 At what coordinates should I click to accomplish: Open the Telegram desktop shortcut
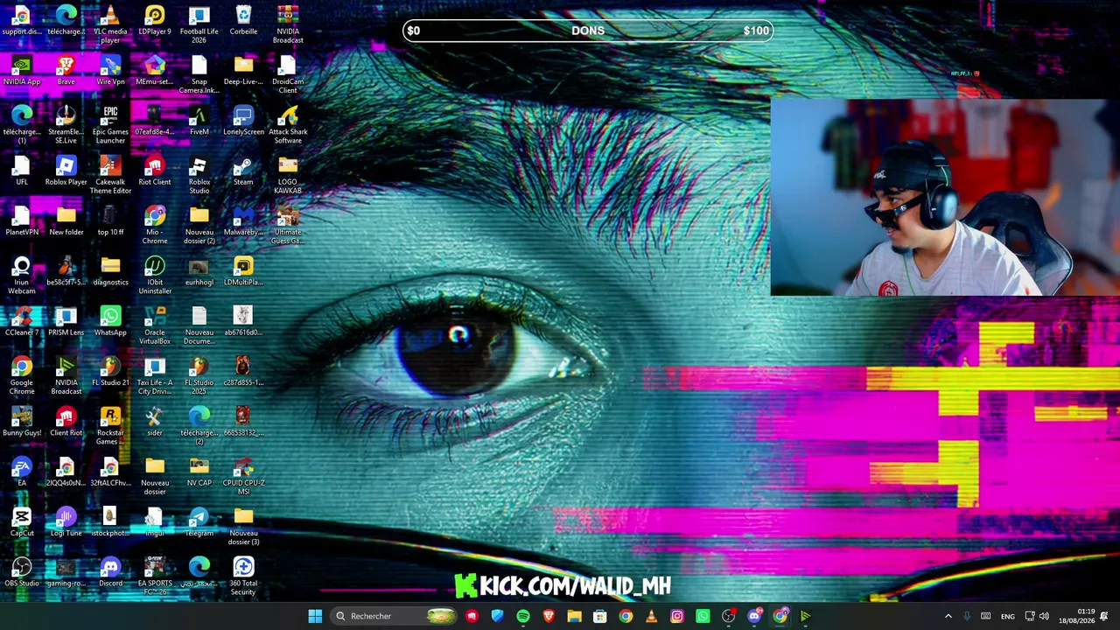click(x=199, y=522)
